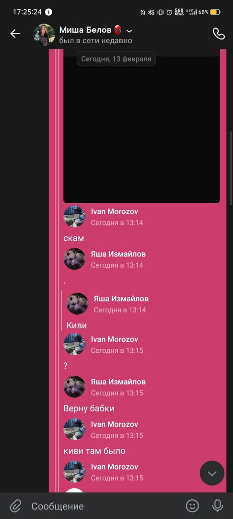
Task: Tap Яша Измайлов avatar in quoted 'Киви' reply
Action: 77,304
